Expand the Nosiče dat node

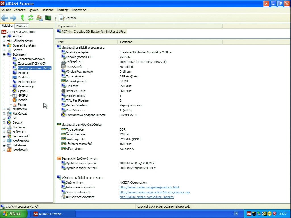click(x=4, y=114)
